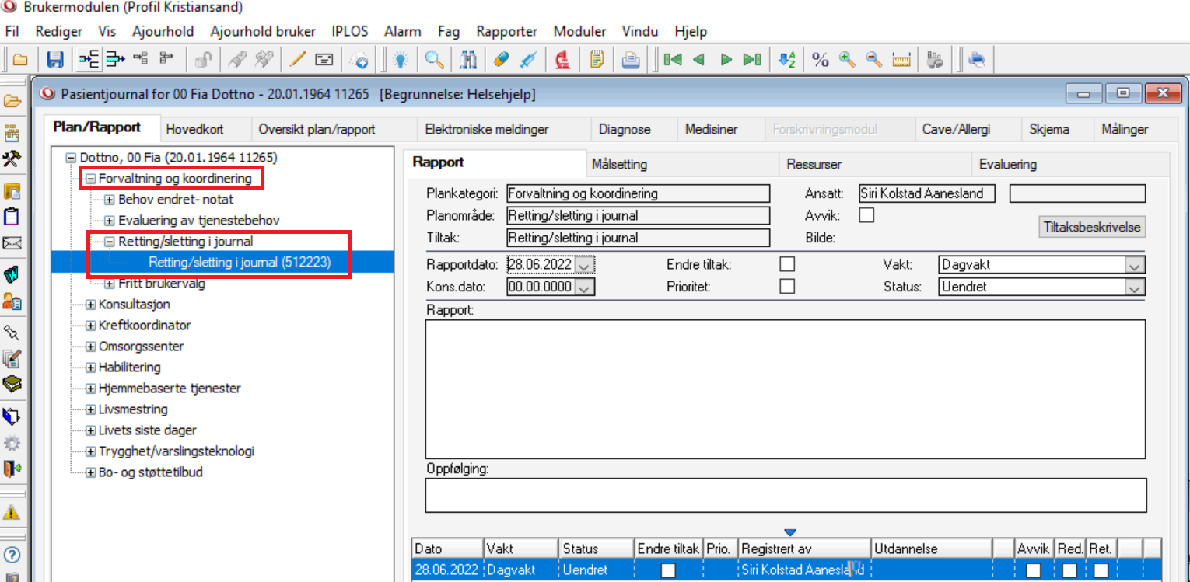Toggle the Ret. checkbox in table row
Viewport: 1190px width, 582px height.
(x=1101, y=570)
